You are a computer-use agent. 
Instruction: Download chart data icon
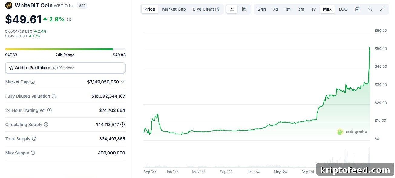click(370, 9)
